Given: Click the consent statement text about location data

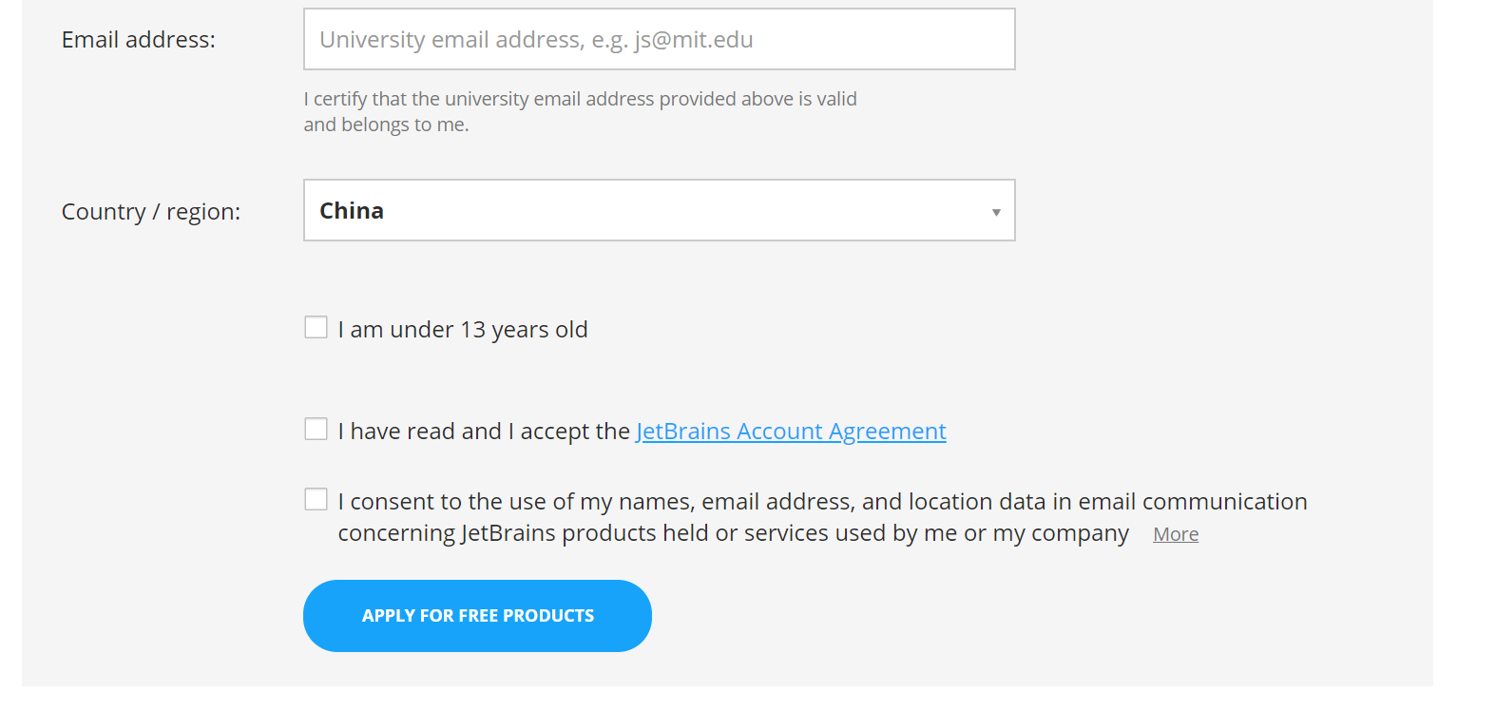Looking at the screenshot, I should (x=822, y=516).
